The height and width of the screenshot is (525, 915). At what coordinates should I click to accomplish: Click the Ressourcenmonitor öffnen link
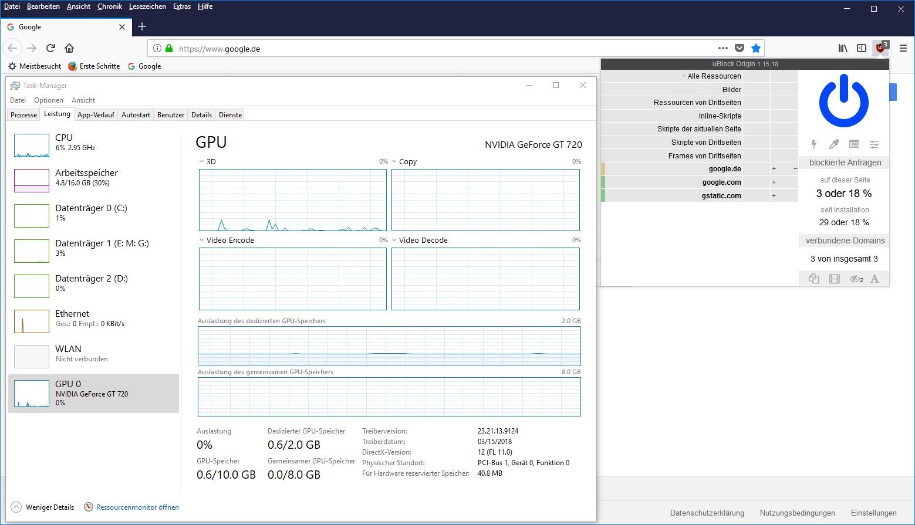tap(137, 507)
